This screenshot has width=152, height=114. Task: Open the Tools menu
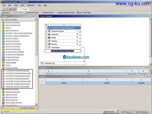click(x=16, y=5)
